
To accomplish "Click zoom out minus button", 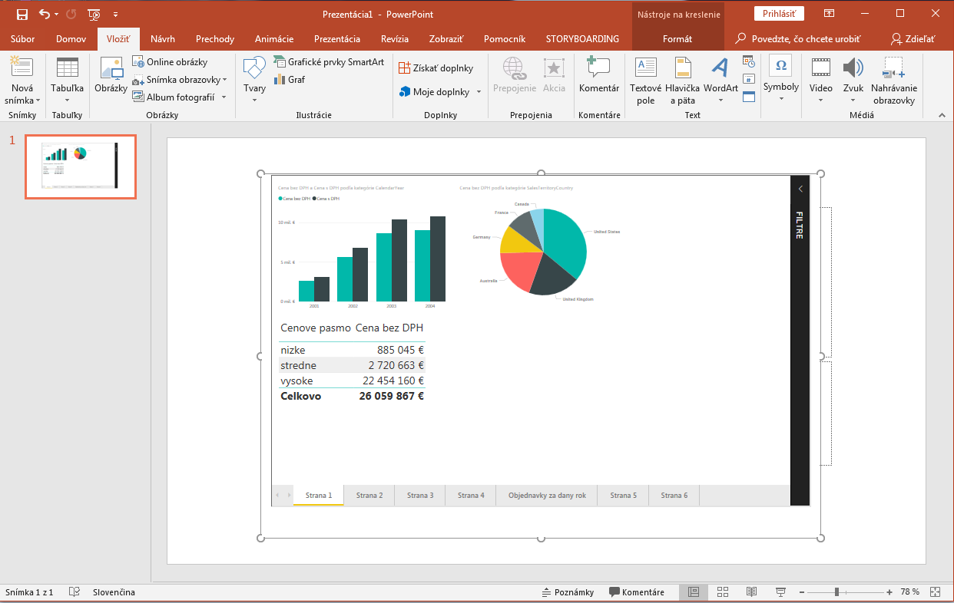I will [x=802, y=592].
